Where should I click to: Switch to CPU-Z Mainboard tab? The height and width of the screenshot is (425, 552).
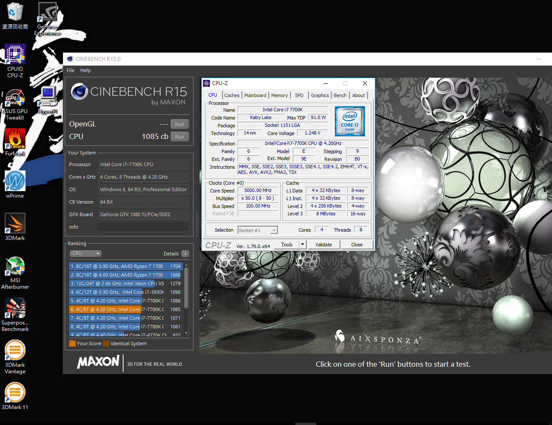click(255, 95)
